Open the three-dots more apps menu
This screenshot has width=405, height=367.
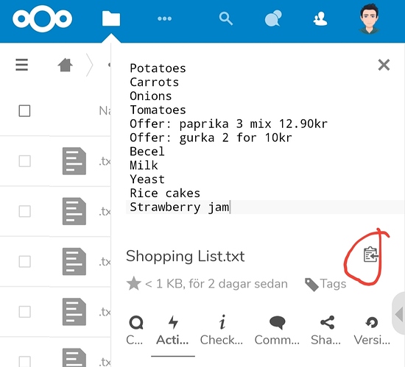pyautogui.click(x=164, y=18)
